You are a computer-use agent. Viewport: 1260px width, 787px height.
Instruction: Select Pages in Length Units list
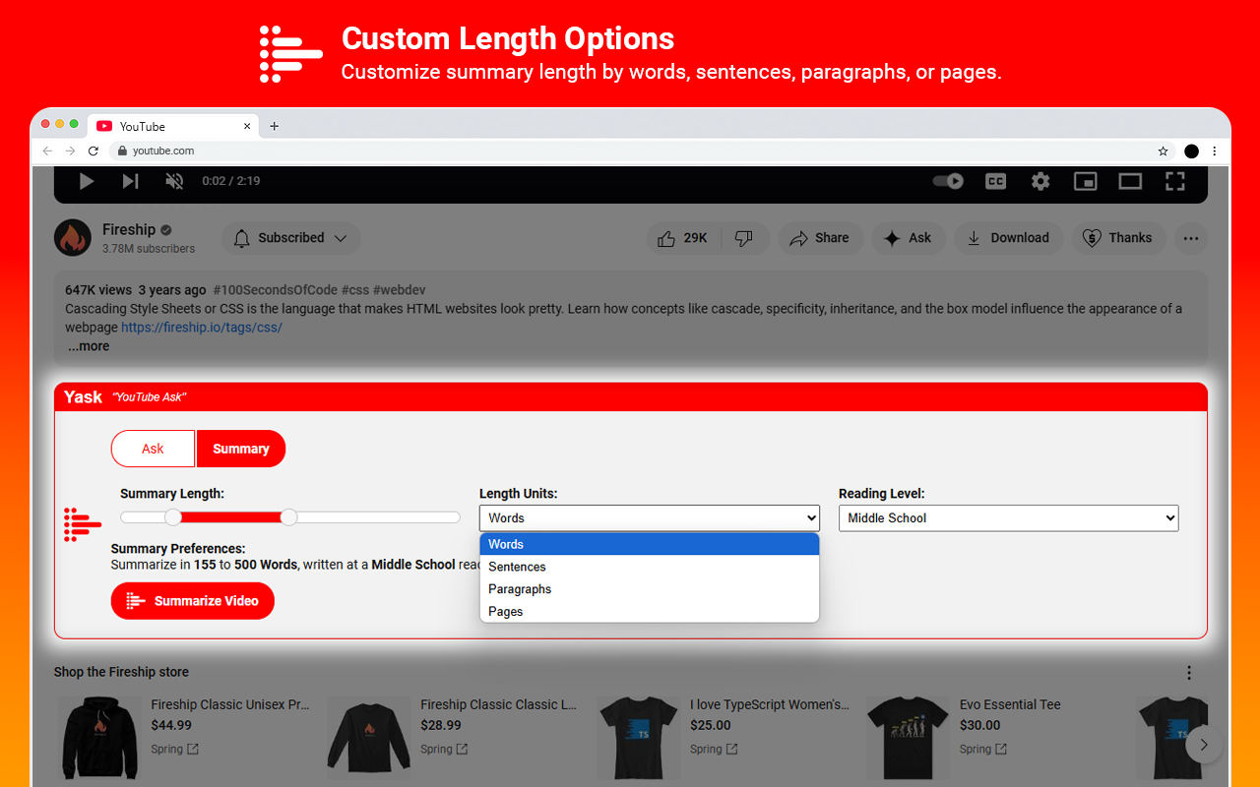650,612
